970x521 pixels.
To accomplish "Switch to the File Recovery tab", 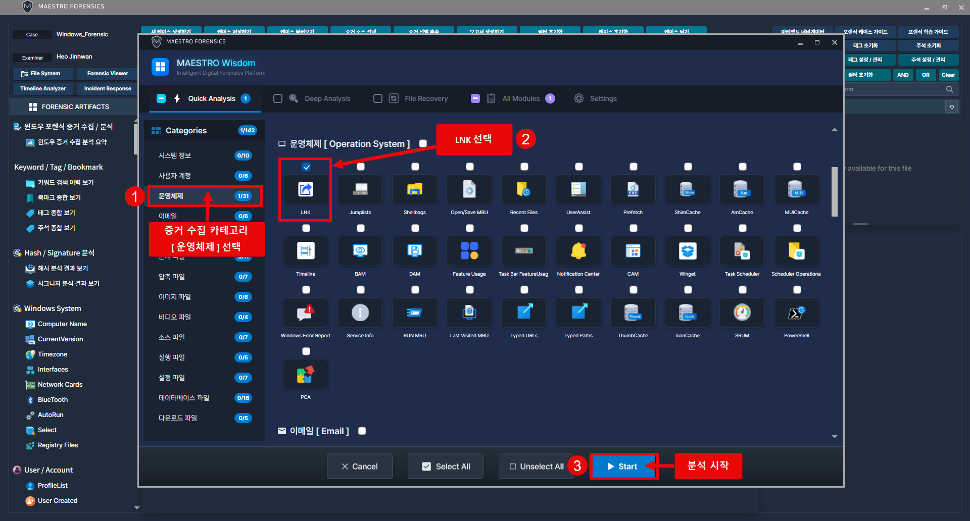I will [426, 98].
